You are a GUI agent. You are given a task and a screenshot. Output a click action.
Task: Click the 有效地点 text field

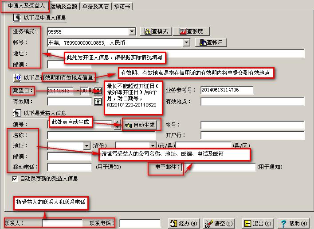[x=252, y=102]
